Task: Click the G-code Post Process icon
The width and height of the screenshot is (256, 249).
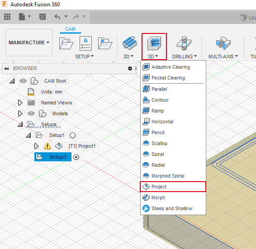Action: click(86, 43)
